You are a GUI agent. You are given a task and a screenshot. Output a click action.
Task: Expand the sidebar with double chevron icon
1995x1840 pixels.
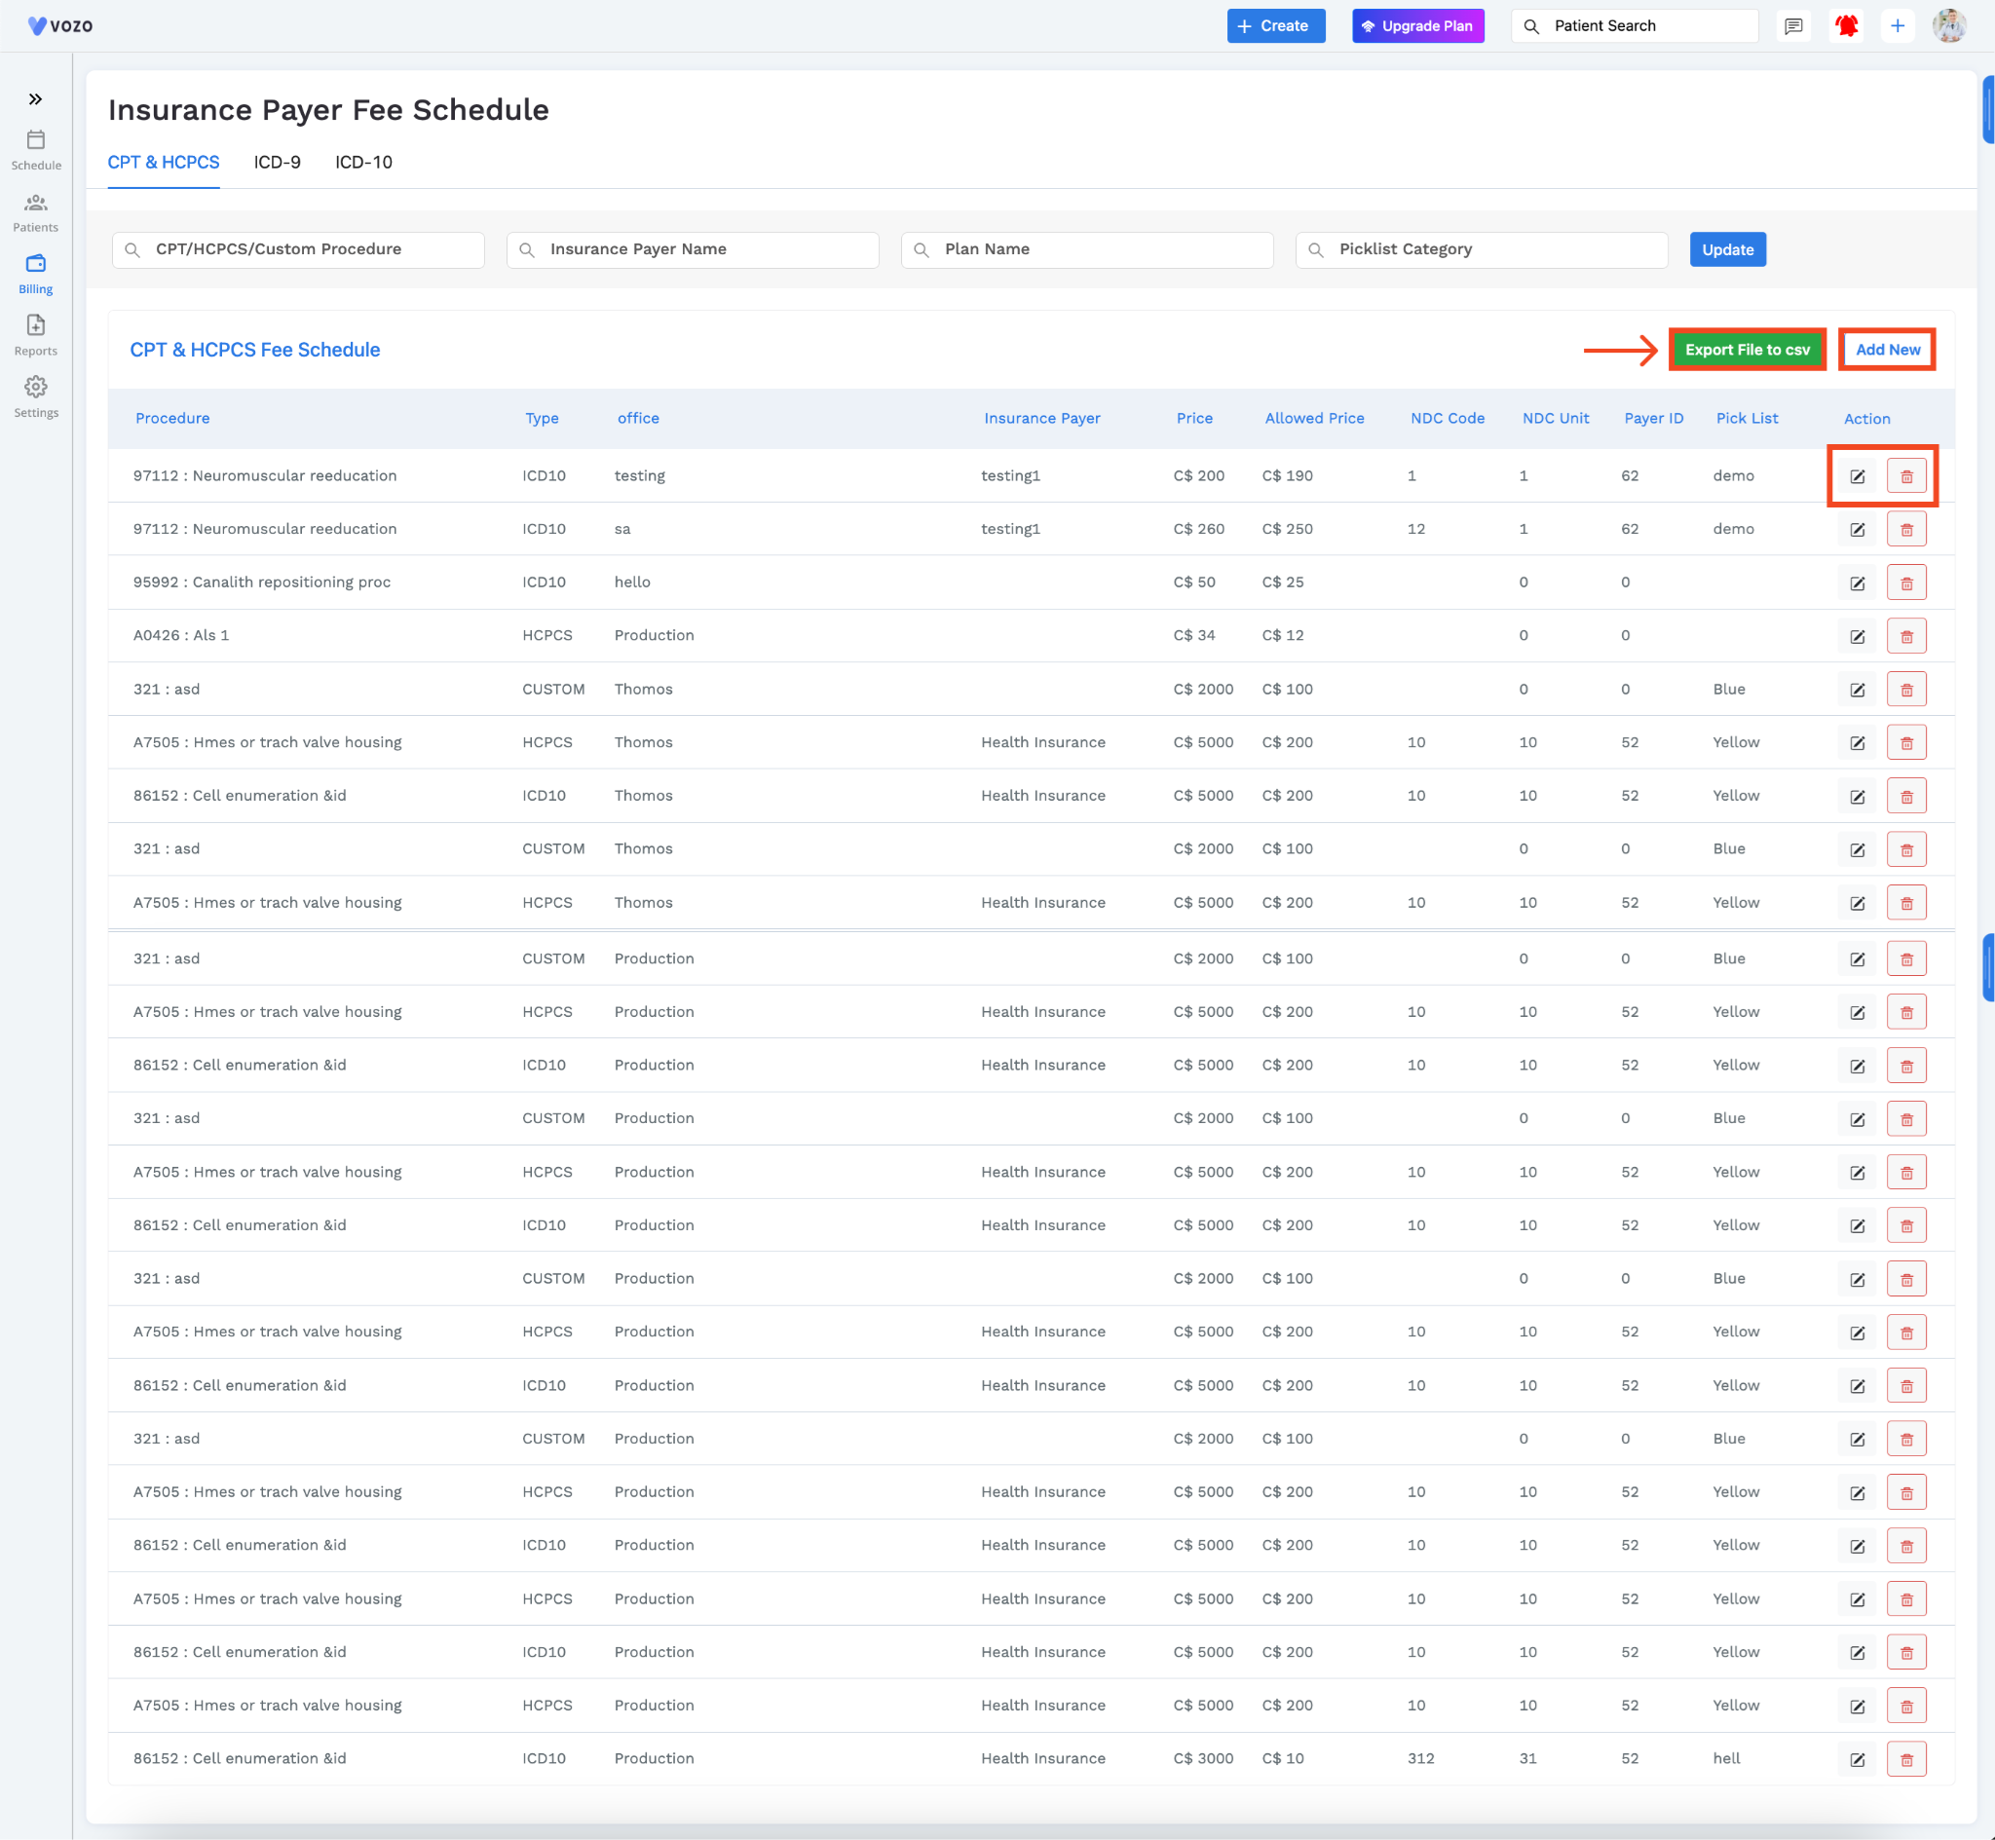coord(36,98)
